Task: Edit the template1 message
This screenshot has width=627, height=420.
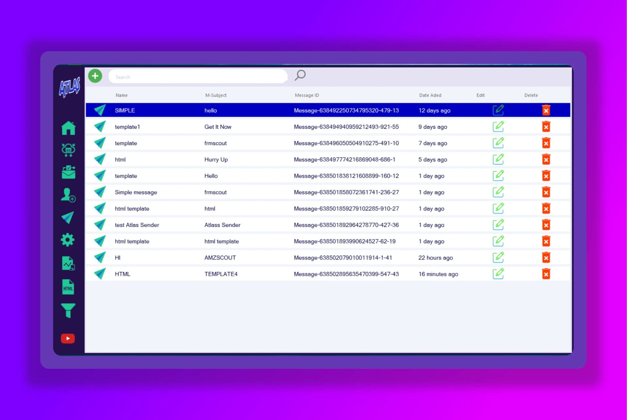Action: click(x=498, y=126)
